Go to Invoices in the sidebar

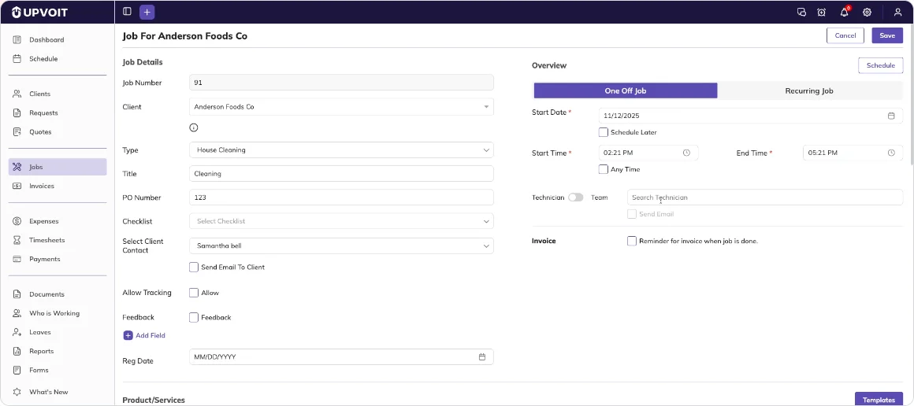[42, 186]
